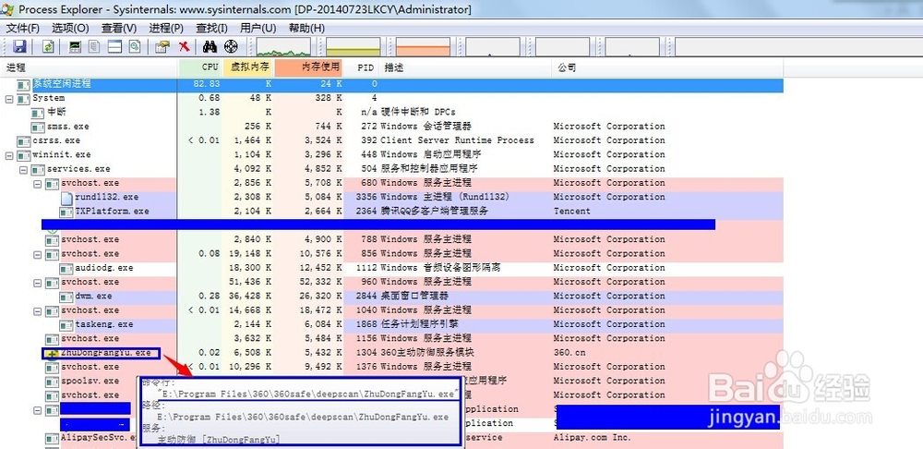Viewport: 923px width, 449px height.
Task: Sort by the 描述 column header
Action: coord(465,67)
